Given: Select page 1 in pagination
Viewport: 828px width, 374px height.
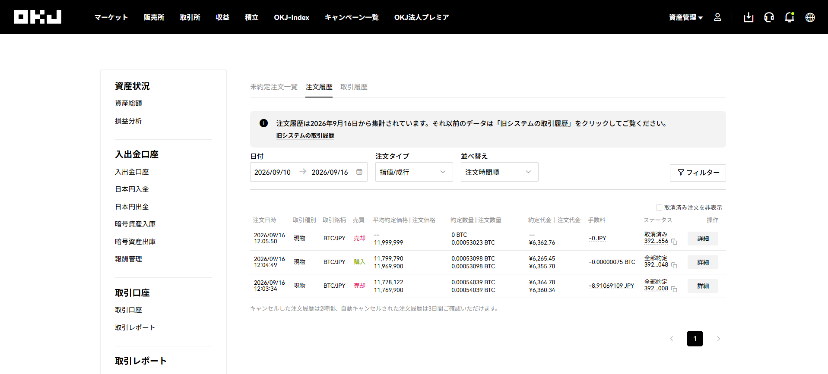Looking at the screenshot, I should pyautogui.click(x=695, y=339).
